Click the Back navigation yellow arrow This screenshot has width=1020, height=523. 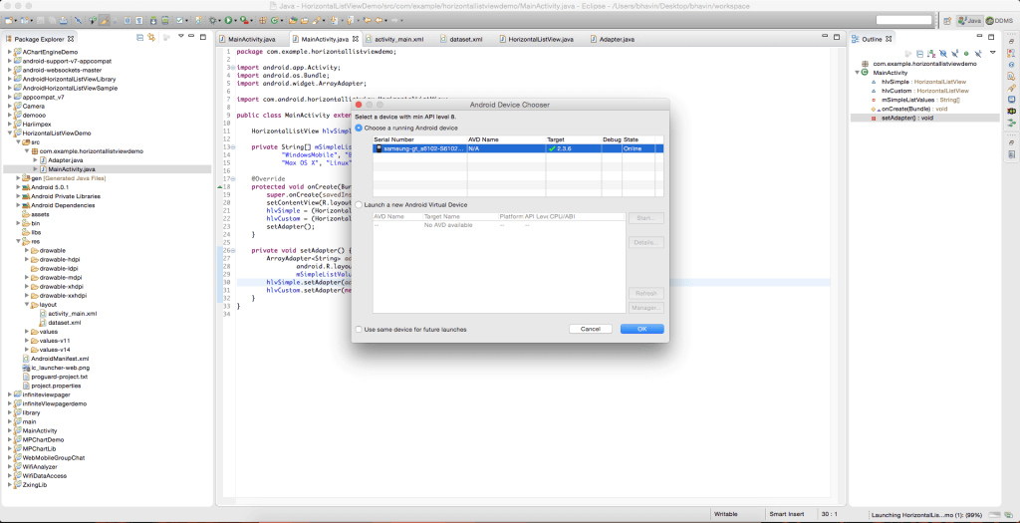click(378, 21)
